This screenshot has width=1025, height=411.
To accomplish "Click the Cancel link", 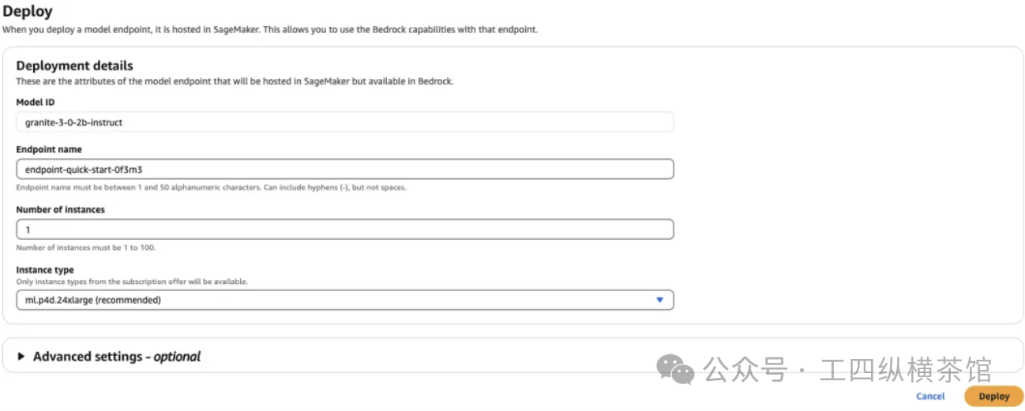I will [x=930, y=396].
